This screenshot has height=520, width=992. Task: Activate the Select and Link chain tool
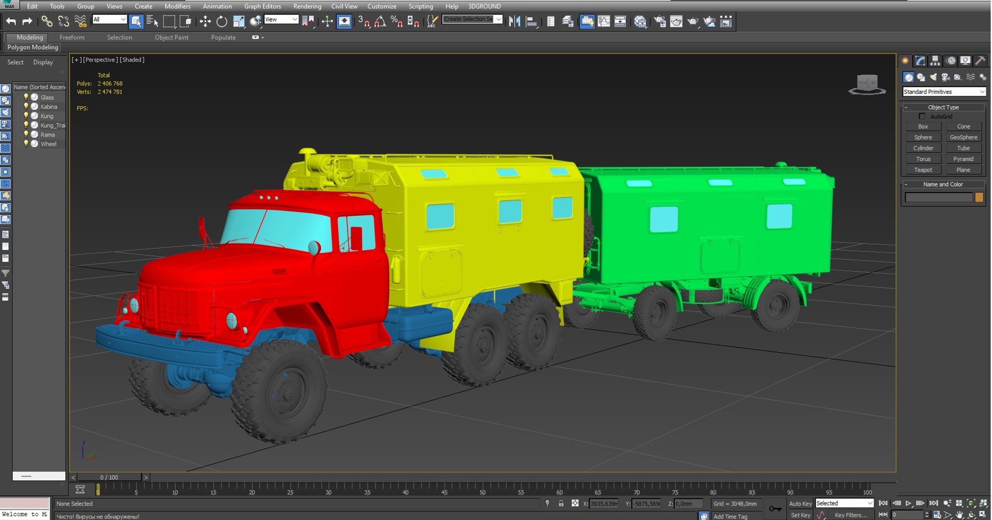[x=47, y=21]
